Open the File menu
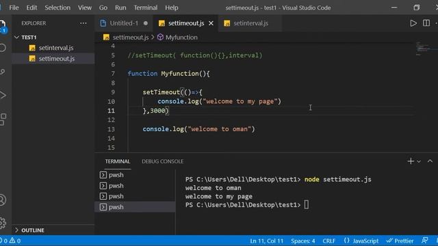 pyautogui.click(x=14, y=8)
